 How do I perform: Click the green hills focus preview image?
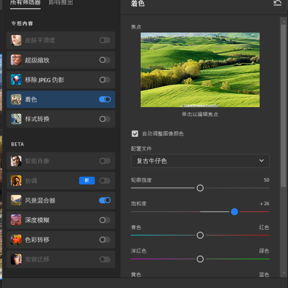pos(200,70)
